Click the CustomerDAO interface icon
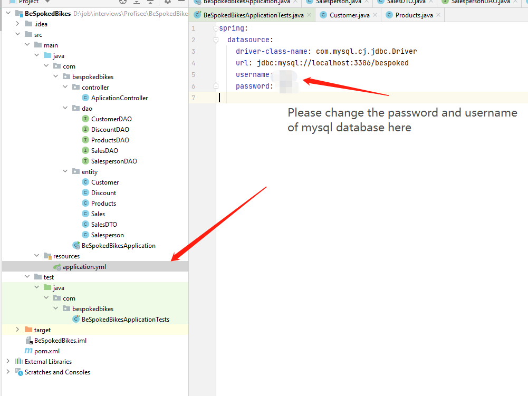 tap(85, 119)
